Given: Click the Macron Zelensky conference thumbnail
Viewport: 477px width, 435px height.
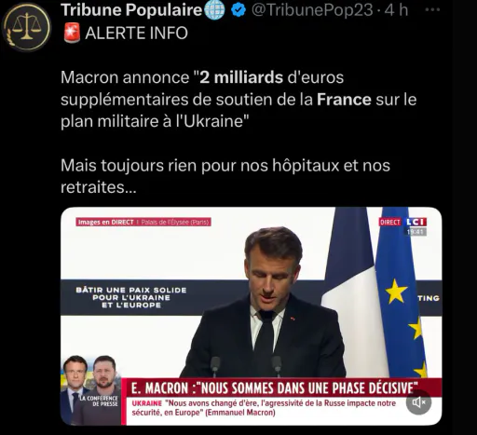Looking at the screenshot, I should tap(92, 390).
